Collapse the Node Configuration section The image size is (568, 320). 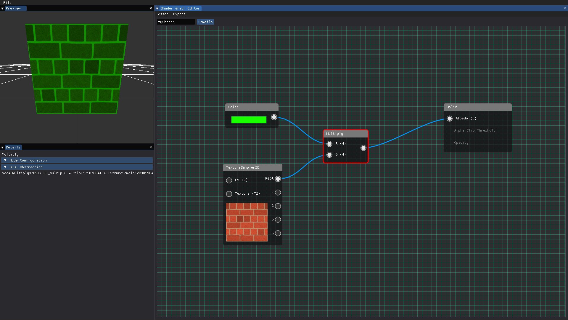click(5, 160)
